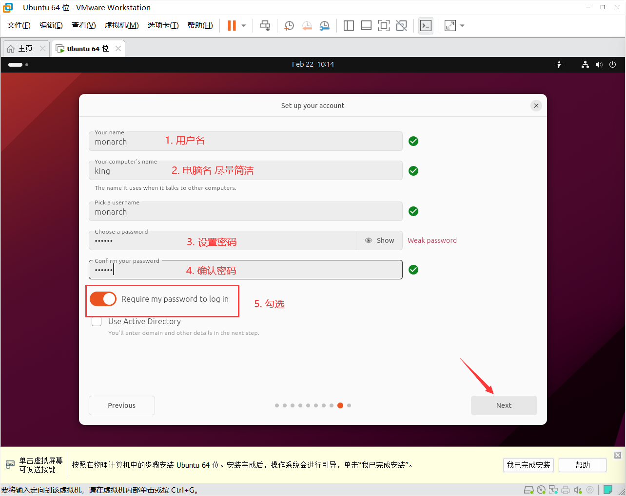Focus the Choose a password field

[x=222, y=240]
